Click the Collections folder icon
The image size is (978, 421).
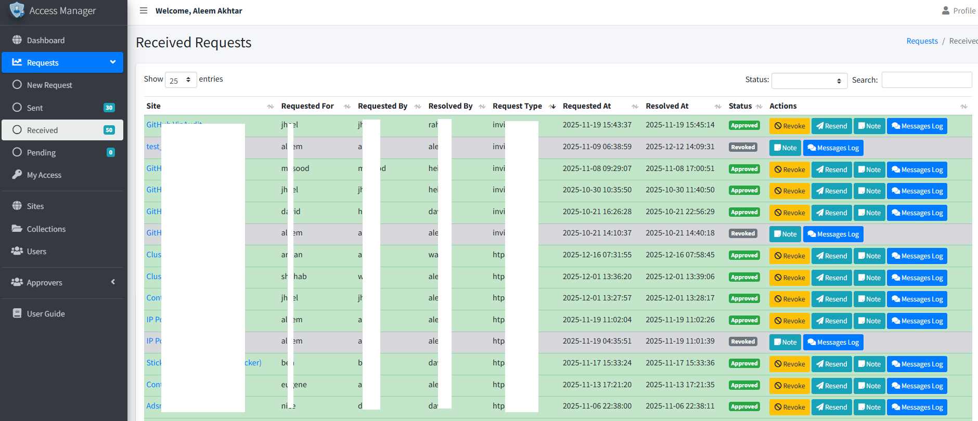[x=17, y=229]
